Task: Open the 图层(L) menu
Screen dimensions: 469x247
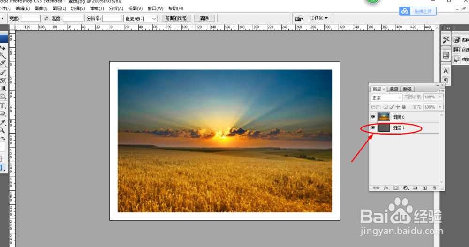Action: (59, 8)
